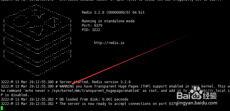
Task: Open the http://redis.io URL text
Action: [109, 43]
